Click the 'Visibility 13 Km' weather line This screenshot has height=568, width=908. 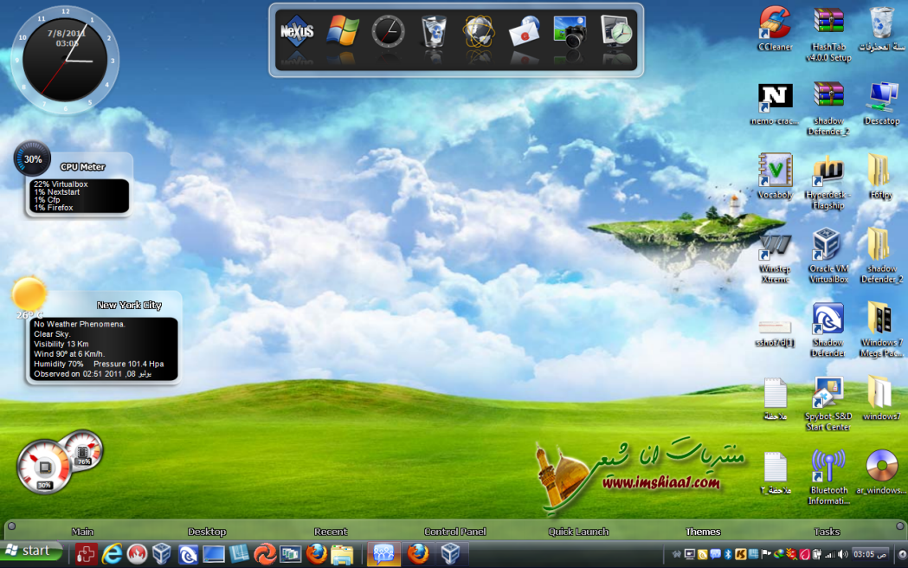[x=61, y=344]
